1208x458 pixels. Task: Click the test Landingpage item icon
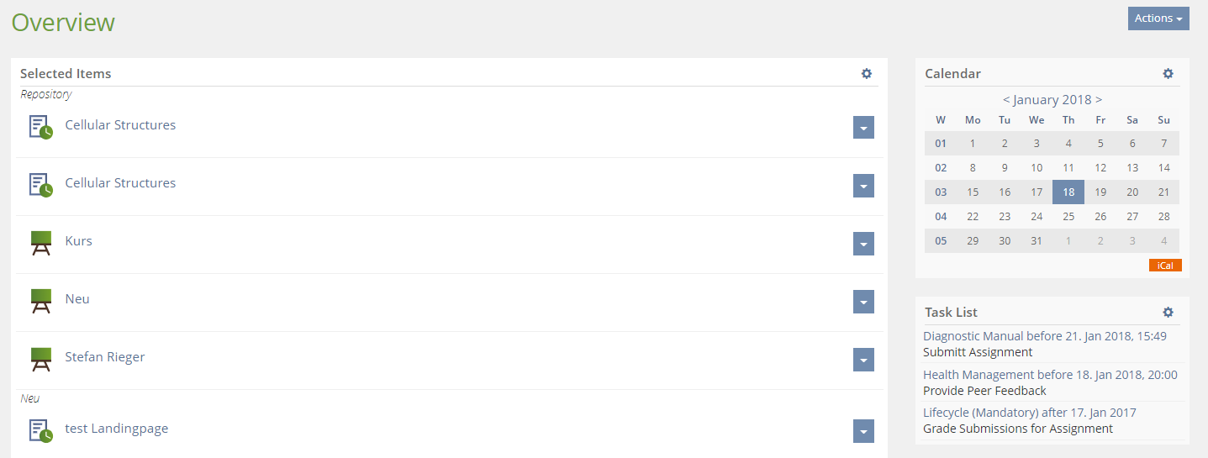[41, 430]
